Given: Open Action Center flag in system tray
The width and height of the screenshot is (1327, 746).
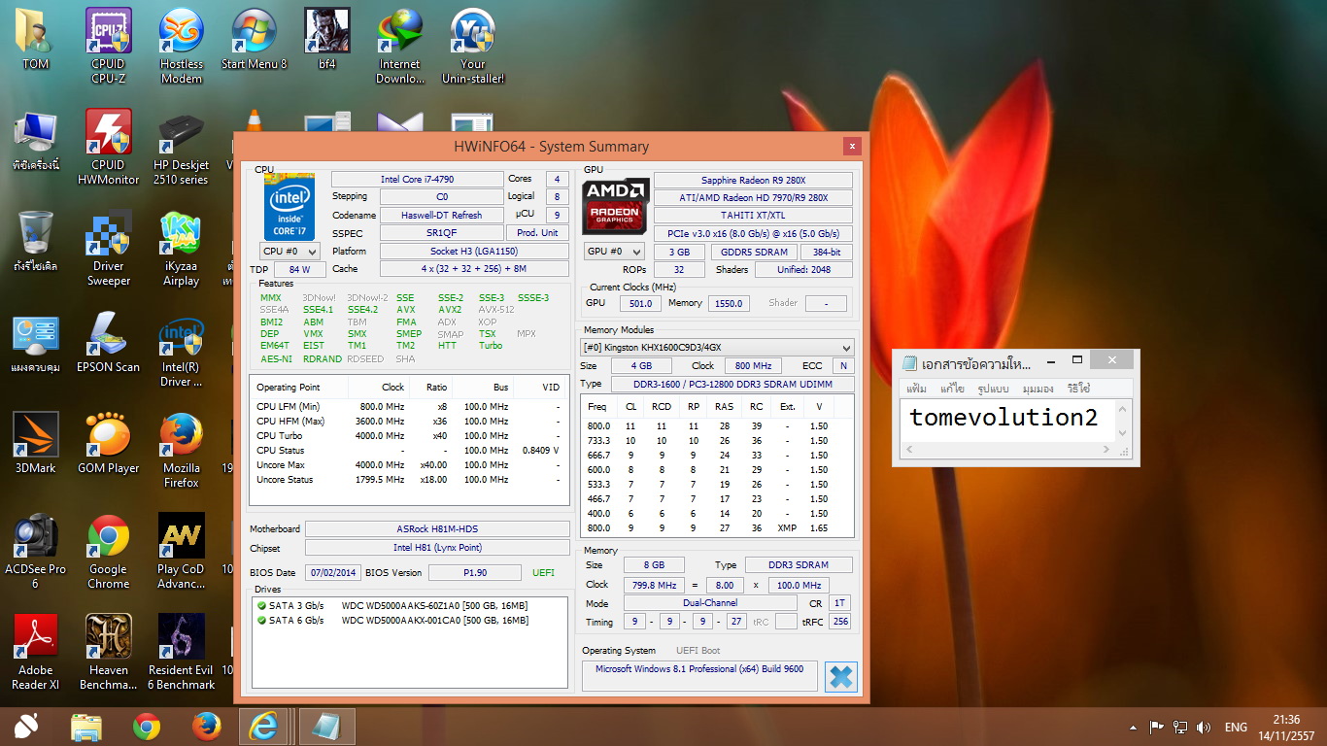Looking at the screenshot, I should 1157,727.
